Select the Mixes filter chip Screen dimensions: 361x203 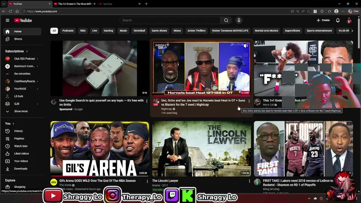(177, 30)
